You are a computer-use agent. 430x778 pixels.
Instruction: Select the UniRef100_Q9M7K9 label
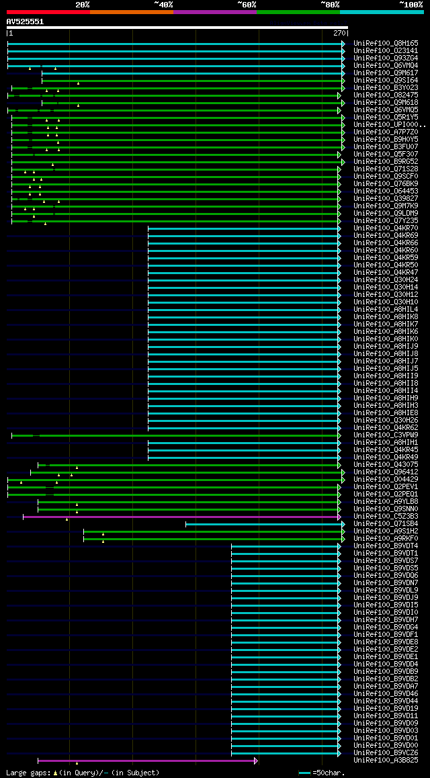click(386, 206)
